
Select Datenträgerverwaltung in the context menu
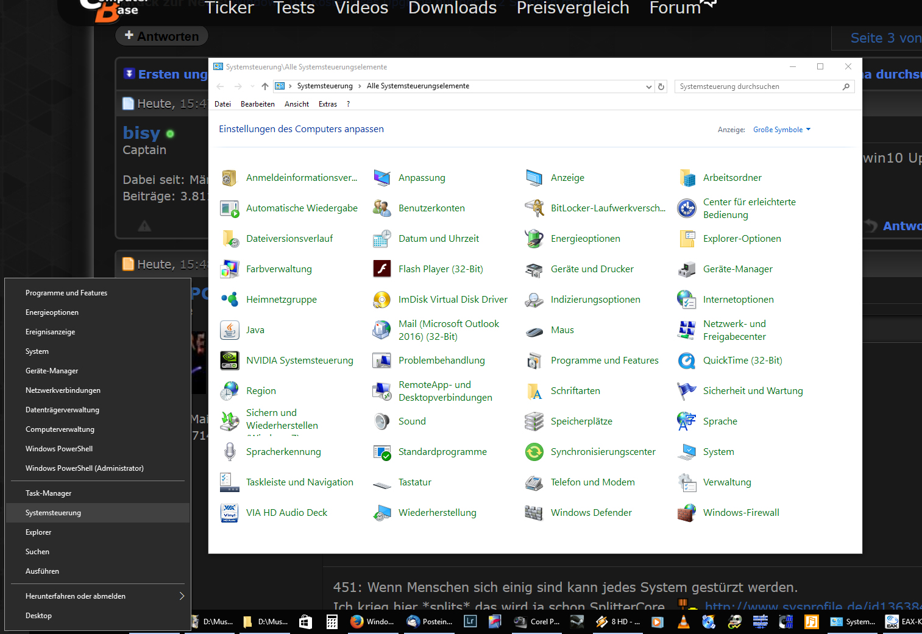(98, 410)
